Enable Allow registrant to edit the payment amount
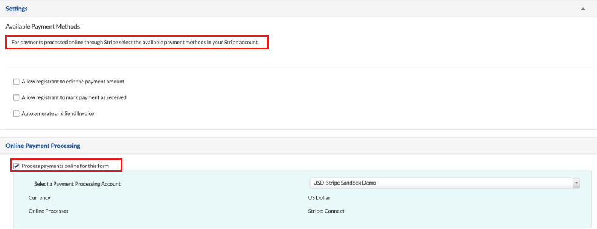 (x=16, y=82)
